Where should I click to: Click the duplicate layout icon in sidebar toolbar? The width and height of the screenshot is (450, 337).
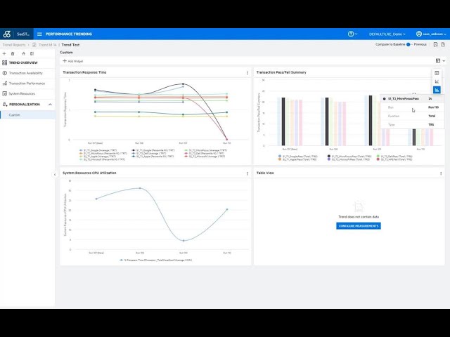pyautogui.click(x=32, y=53)
